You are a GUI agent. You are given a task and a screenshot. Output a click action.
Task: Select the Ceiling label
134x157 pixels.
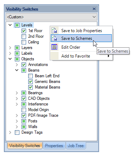33,42
